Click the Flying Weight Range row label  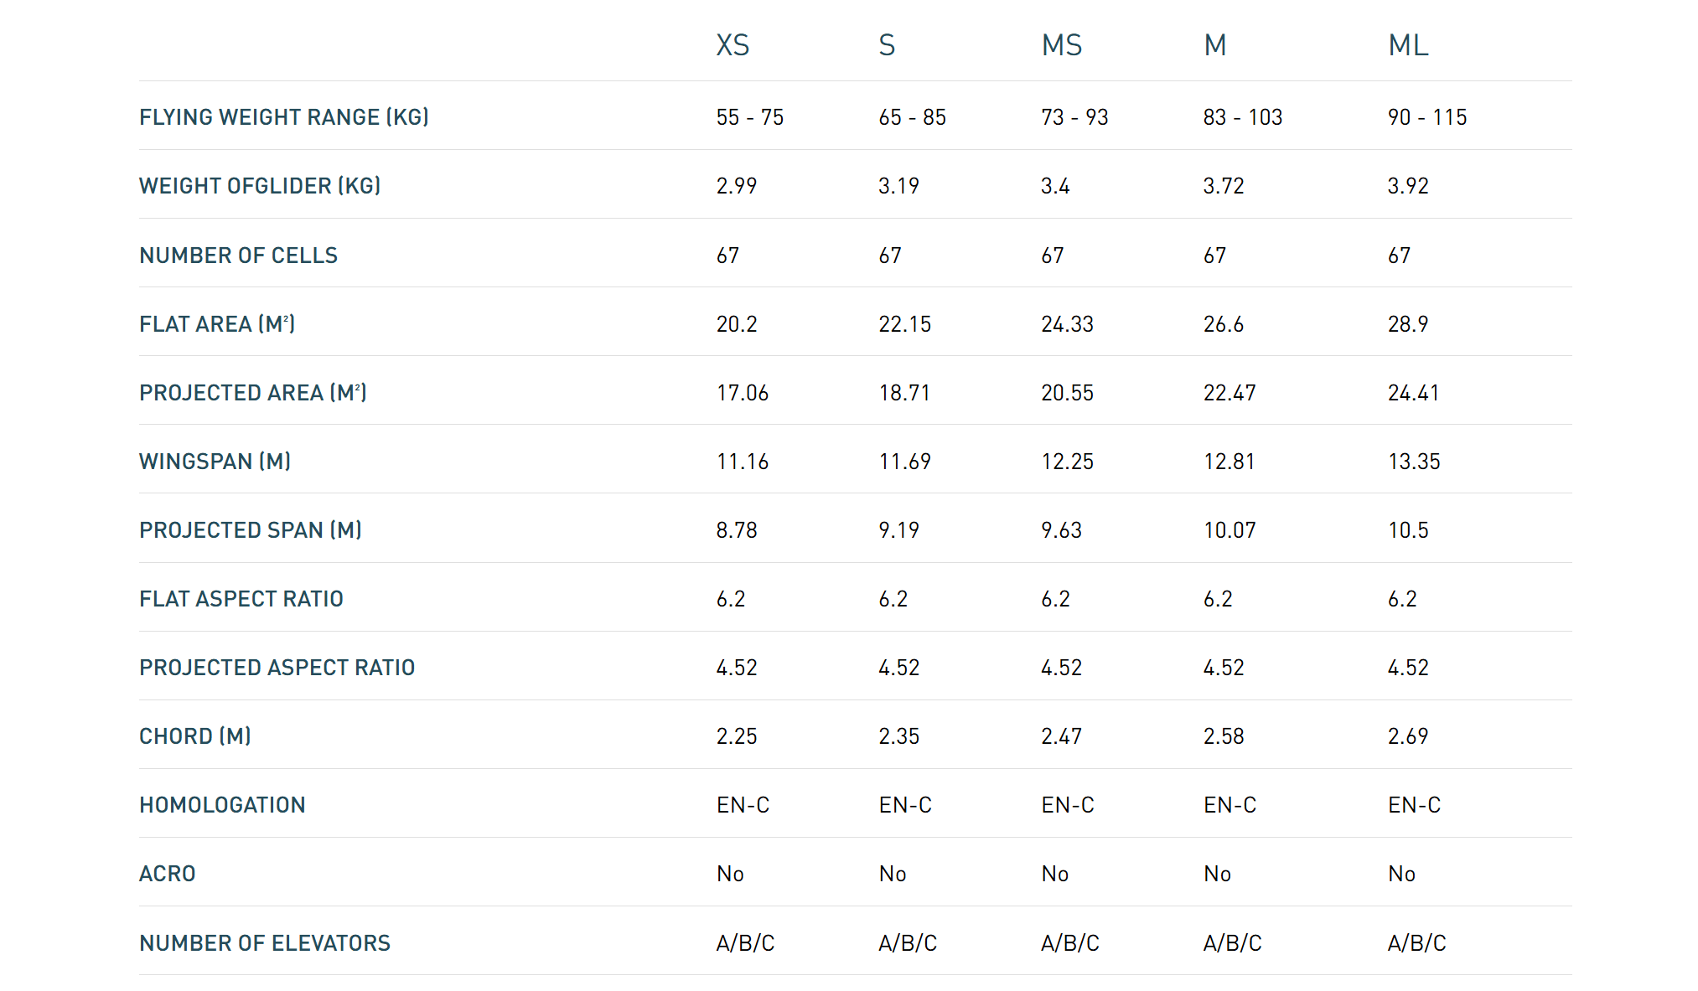click(283, 117)
